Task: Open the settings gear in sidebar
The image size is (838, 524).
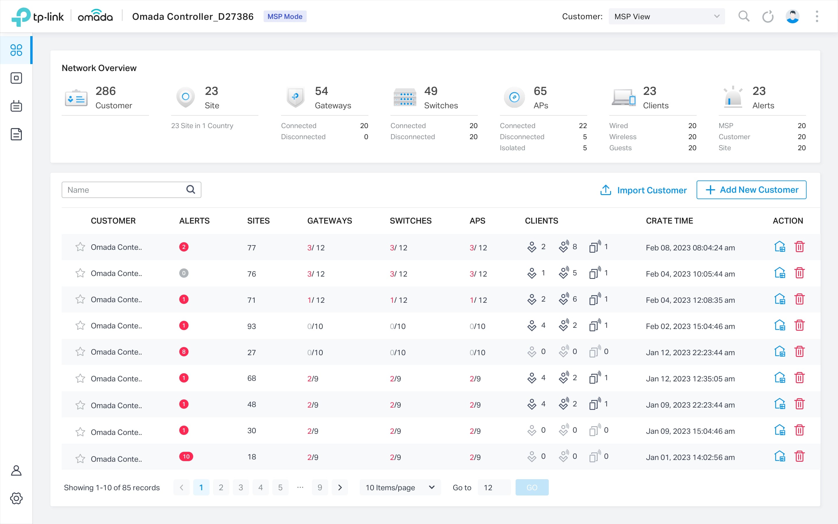Action: point(16,498)
